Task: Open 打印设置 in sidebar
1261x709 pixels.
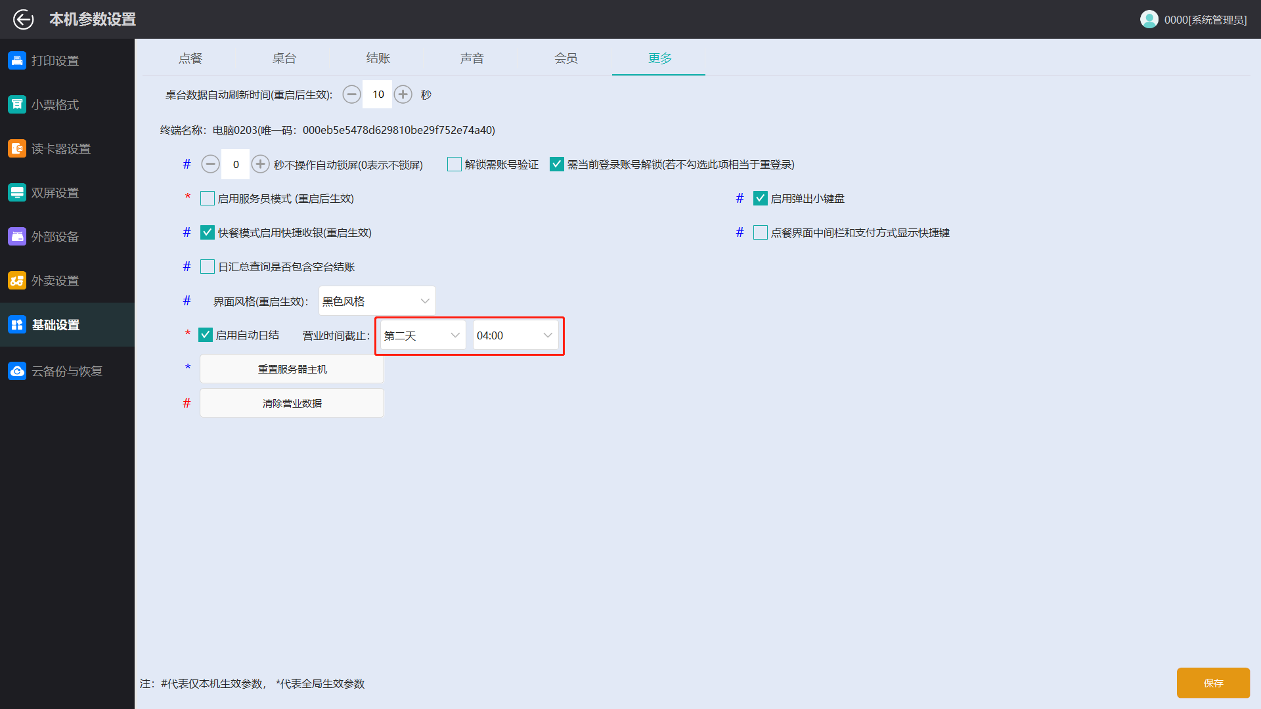Action: [x=67, y=60]
